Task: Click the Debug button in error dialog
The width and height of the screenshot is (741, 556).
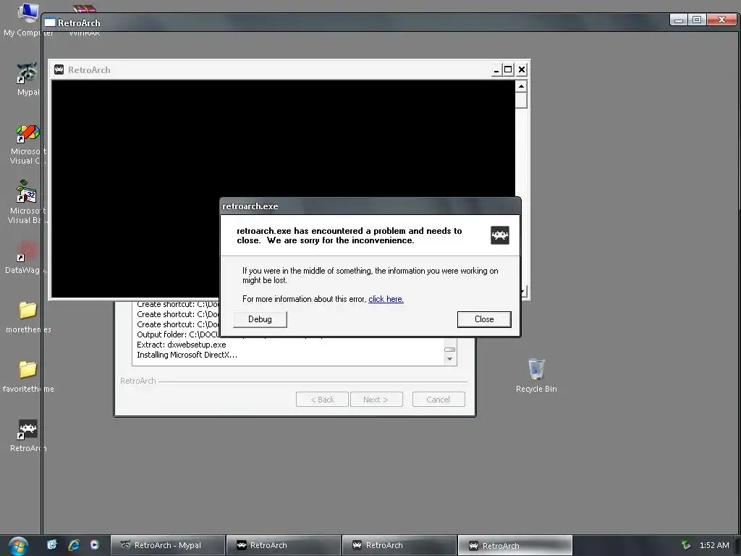Action: (260, 319)
